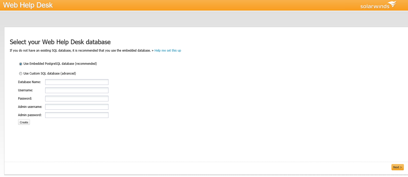The width and height of the screenshot is (408, 177).
Task: Select Use Embedded PostgreSQL database option
Action: click(x=21, y=64)
